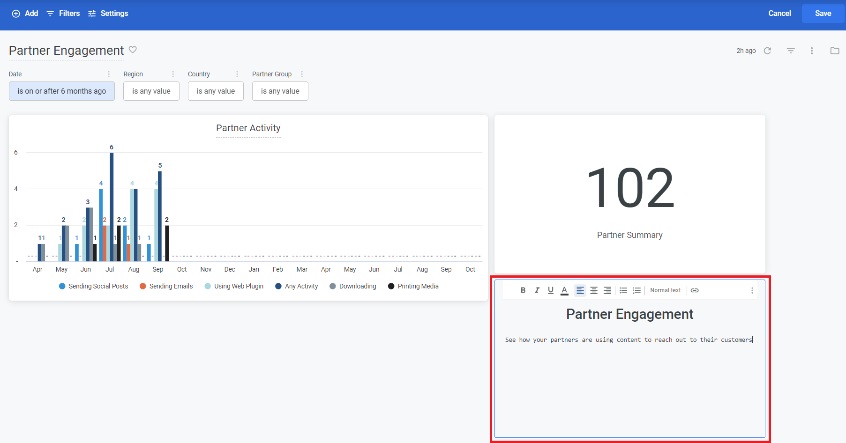
Task: Toggle the Sending Social Posts legend series
Action: click(93, 286)
